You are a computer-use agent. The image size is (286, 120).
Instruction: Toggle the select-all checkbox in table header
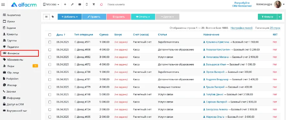click(x=50, y=35)
